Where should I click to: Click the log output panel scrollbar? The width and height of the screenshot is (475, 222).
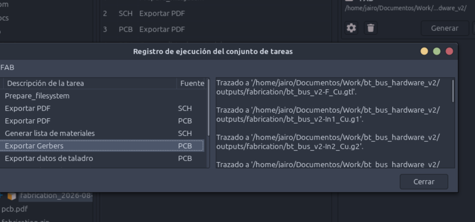[453, 91]
